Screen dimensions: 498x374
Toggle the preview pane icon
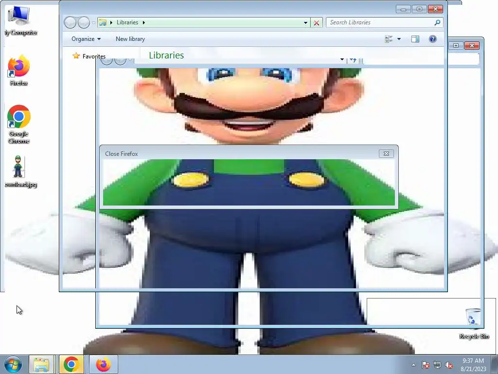coord(415,39)
